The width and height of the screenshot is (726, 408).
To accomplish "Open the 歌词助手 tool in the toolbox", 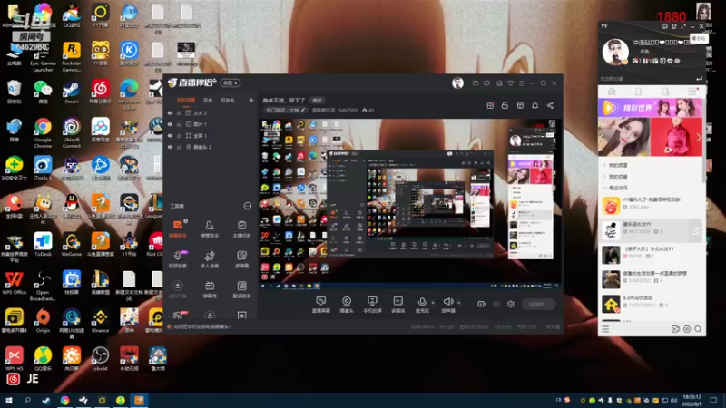I will point(241,289).
